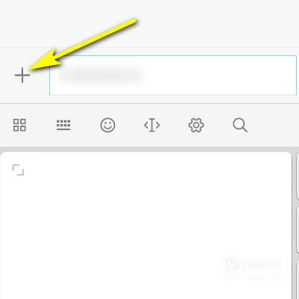The image size is (299, 299).
Task: Activate the cursor move tool icon
Action: [152, 125]
